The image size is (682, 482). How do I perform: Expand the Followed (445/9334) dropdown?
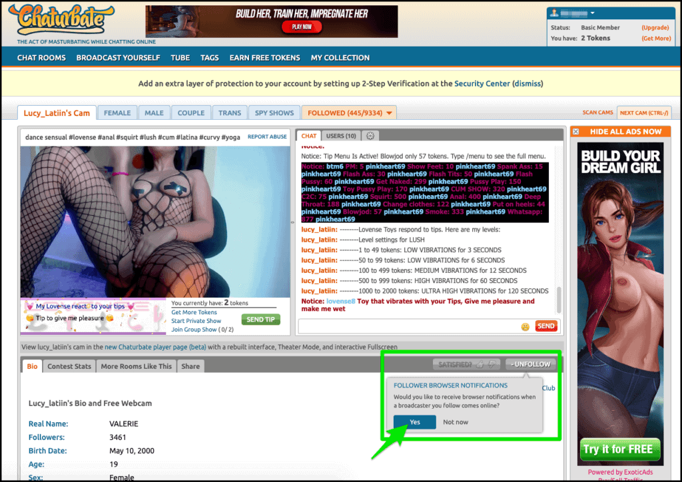[389, 113]
